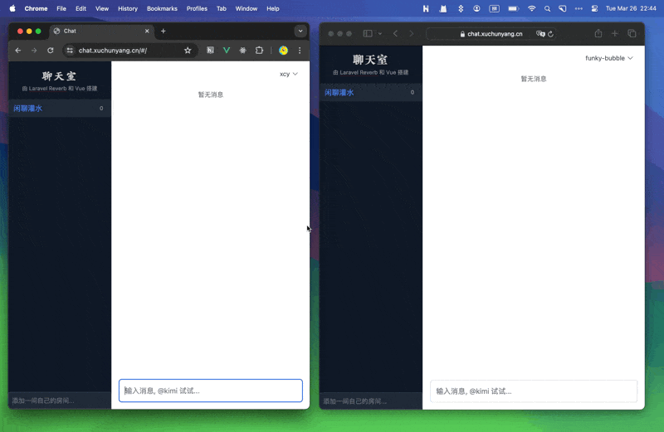
Task: Click the Safari translate icon in address bar
Action: [x=540, y=34]
